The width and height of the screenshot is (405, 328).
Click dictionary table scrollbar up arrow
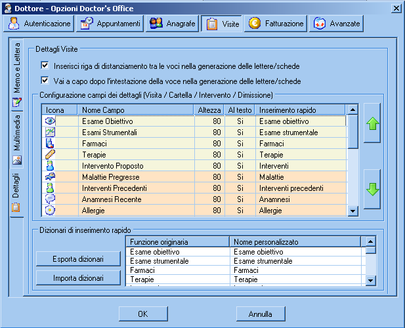click(x=370, y=241)
